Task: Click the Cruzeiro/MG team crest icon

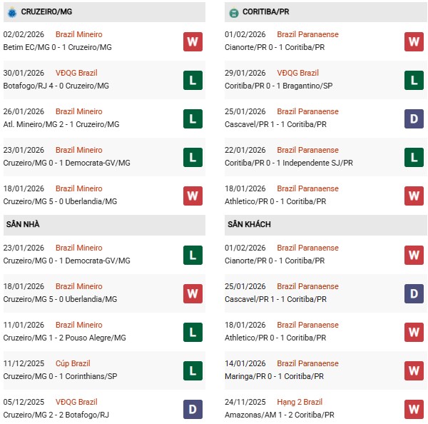Action: (x=11, y=12)
